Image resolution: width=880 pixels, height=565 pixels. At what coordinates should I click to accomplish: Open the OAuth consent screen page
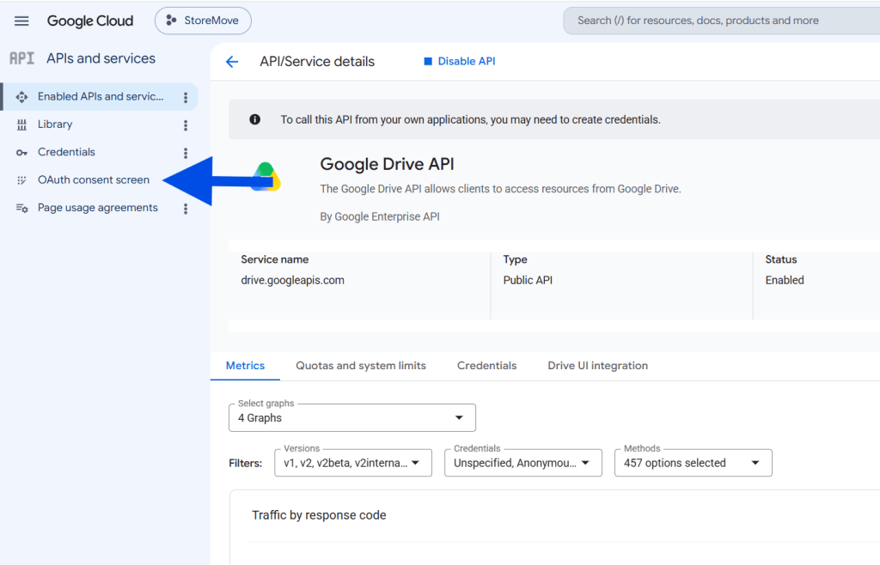(94, 180)
